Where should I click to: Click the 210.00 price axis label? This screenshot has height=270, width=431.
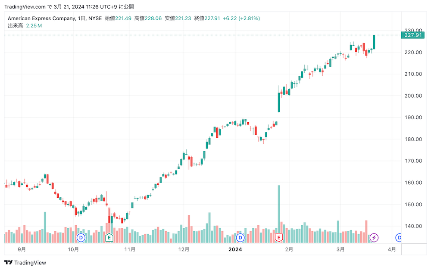(x=413, y=74)
